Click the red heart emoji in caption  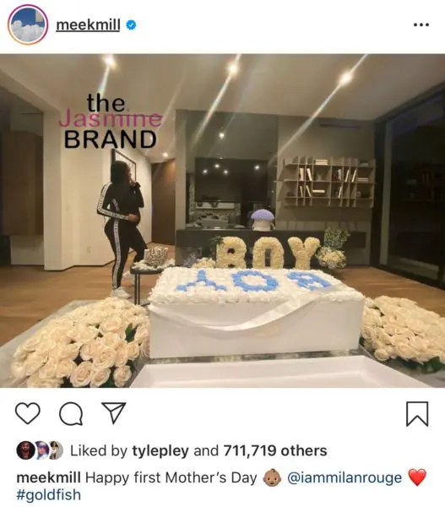417,477
